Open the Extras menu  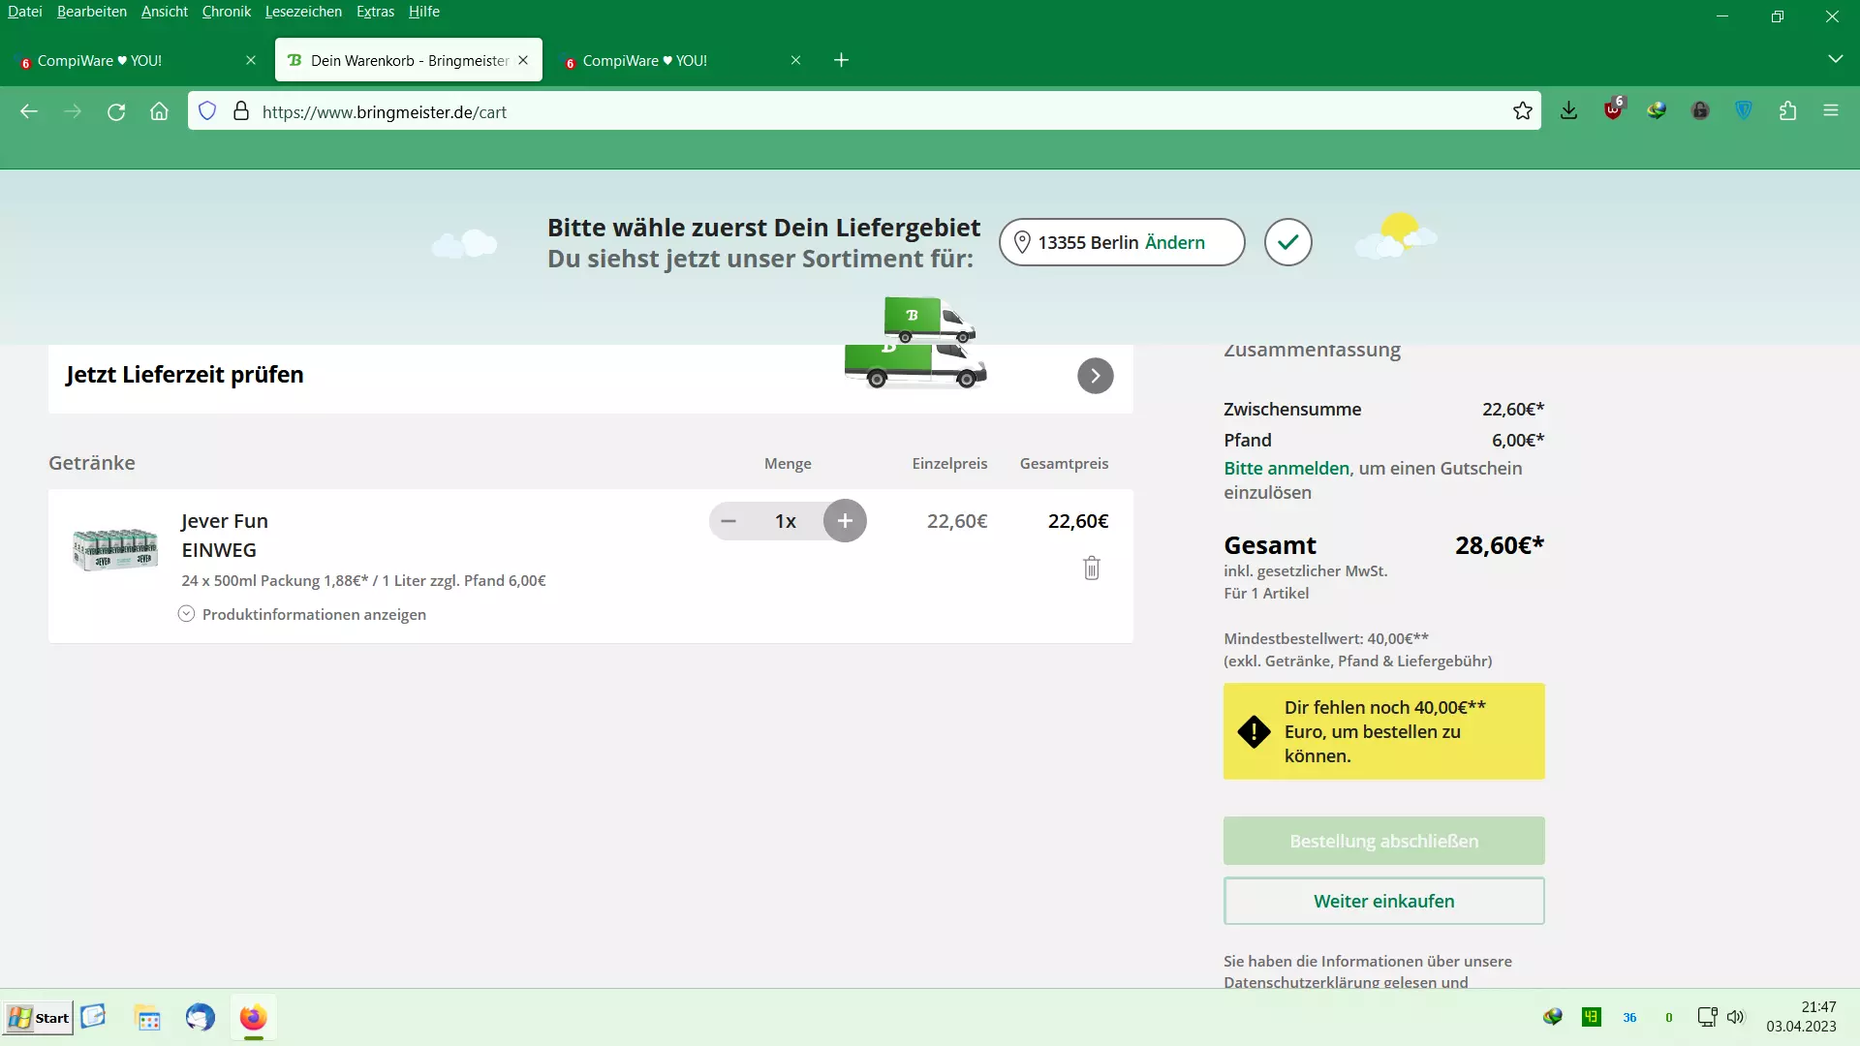375,12
